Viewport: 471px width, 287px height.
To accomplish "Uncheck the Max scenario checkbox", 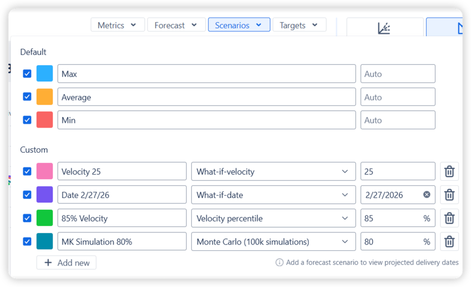I will [x=27, y=74].
